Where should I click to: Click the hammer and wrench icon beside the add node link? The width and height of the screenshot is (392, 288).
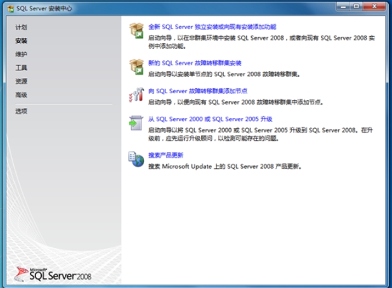pyautogui.click(x=136, y=95)
